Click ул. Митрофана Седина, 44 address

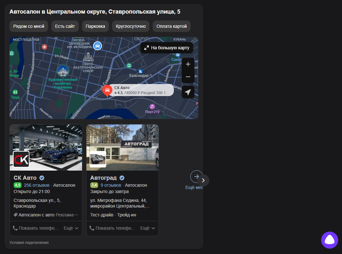[x=120, y=203]
